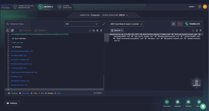
Task: Click the left editor vertical scrollbar
Action: click(x=104, y=82)
